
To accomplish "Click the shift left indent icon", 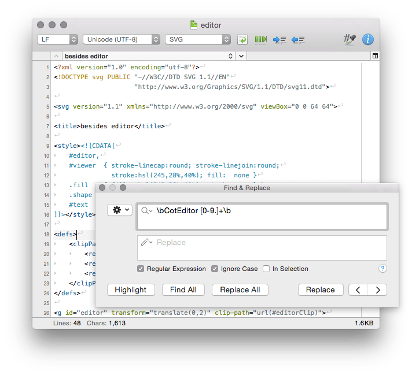I will [x=298, y=39].
